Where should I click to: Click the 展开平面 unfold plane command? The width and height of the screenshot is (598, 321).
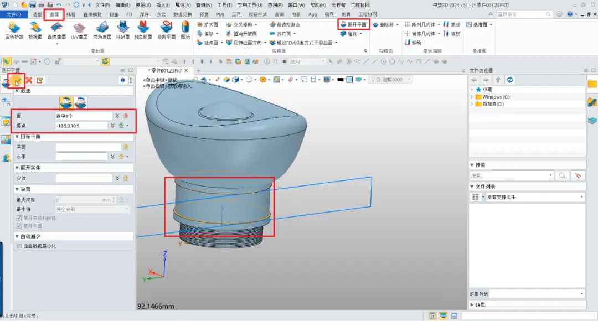pyautogui.click(x=353, y=24)
